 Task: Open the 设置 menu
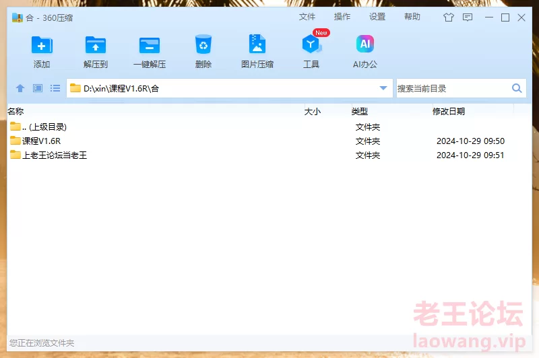pos(377,17)
